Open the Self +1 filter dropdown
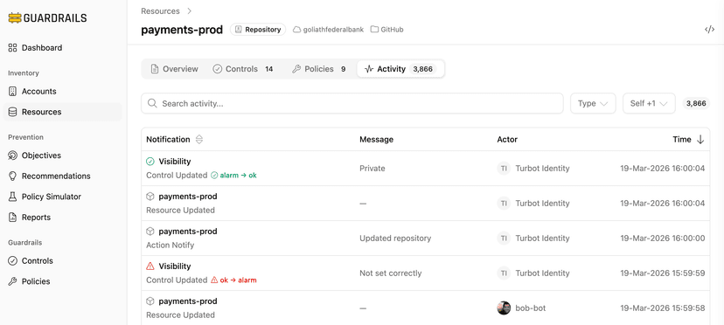Screen dimensions: 724x325 coord(649,103)
